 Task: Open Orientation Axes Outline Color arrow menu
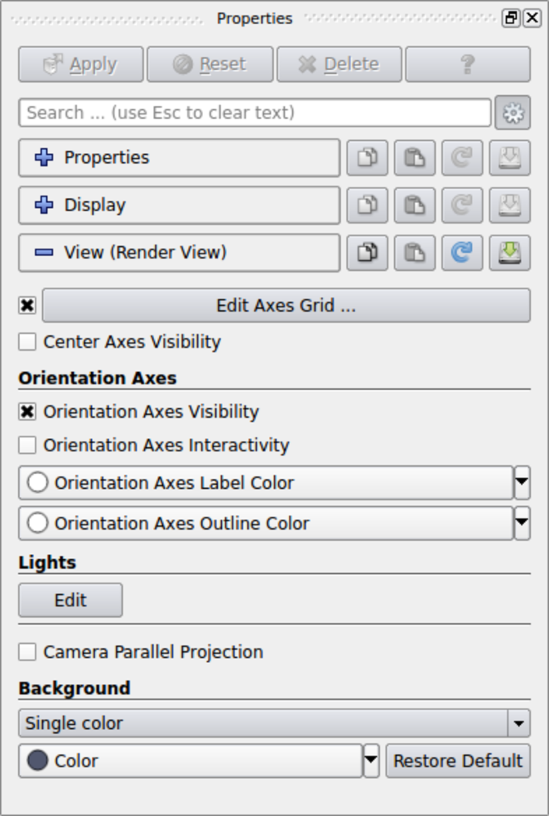coord(522,524)
